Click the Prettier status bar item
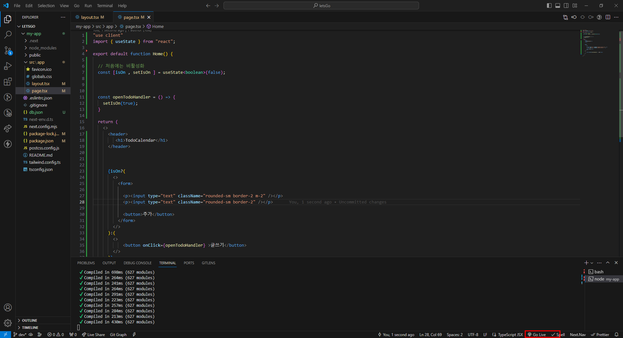This screenshot has width=623, height=338. click(600, 334)
